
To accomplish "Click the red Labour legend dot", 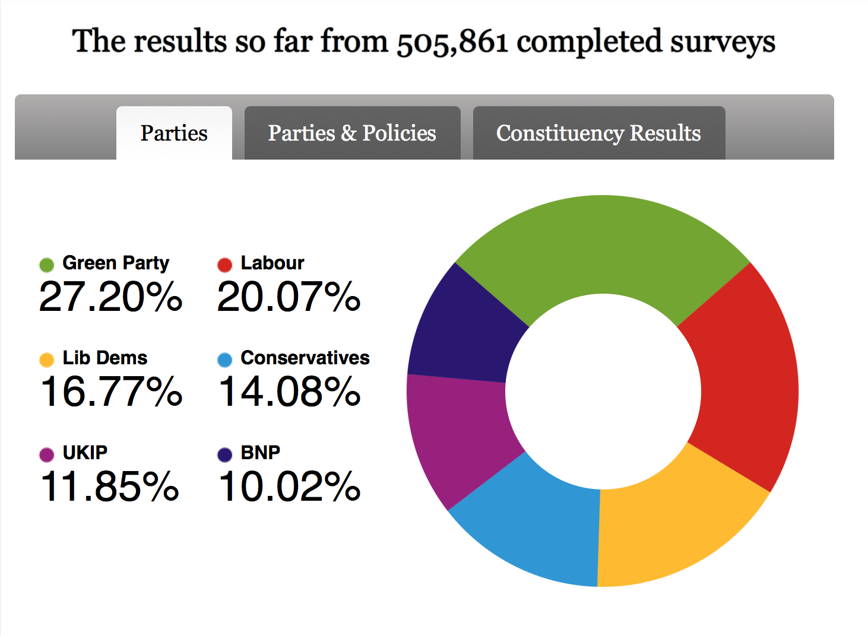I will click(224, 265).
